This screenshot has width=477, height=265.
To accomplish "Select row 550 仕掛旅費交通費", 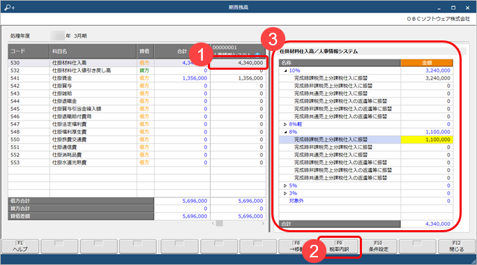I will pos(137,139).
